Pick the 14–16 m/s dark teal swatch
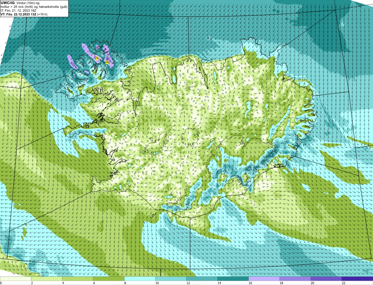The width and height of the screenshot is (373, 285). (x=233, y=279)
